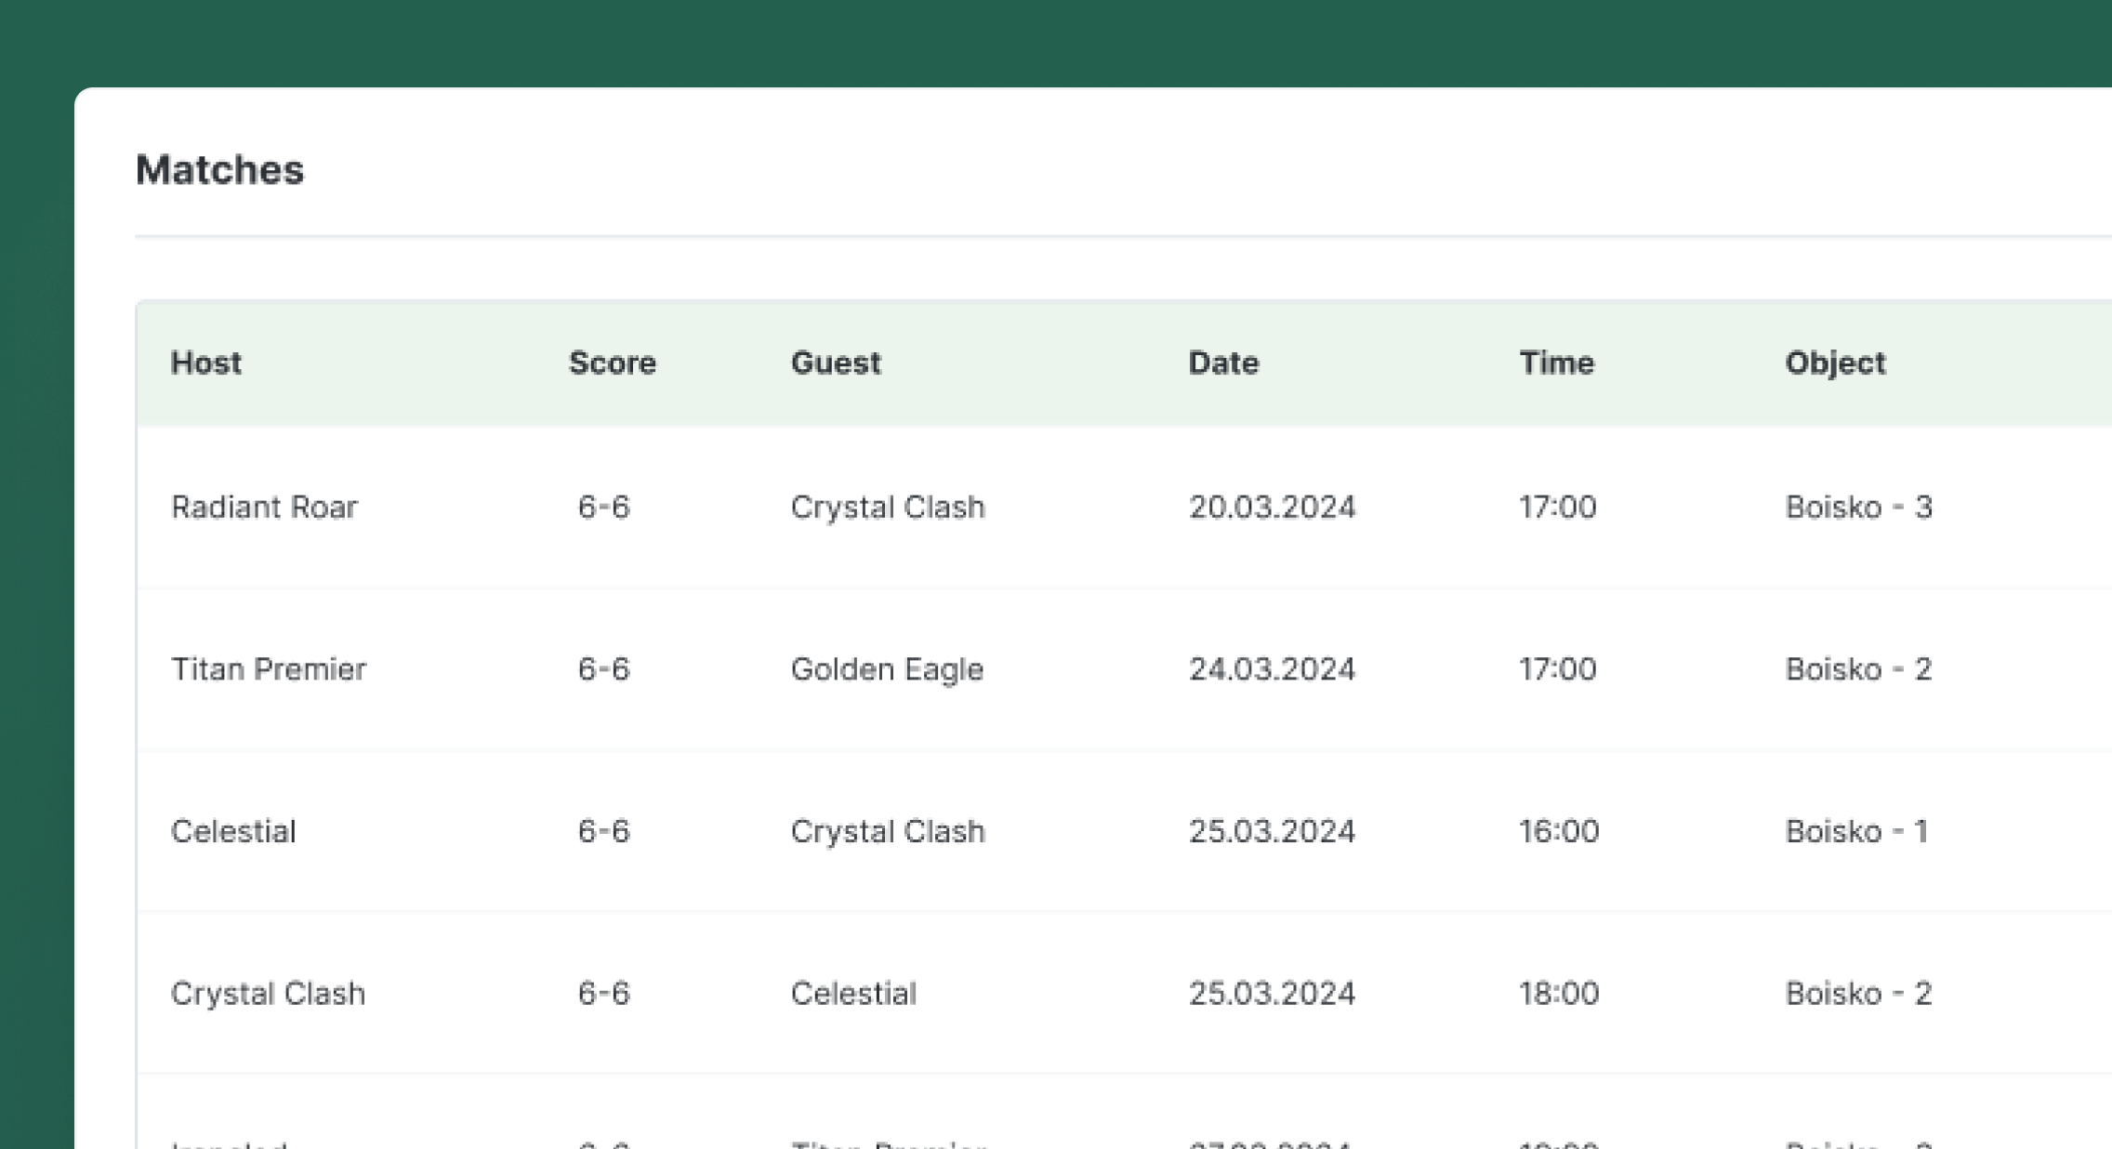Open the Radiant Roar host entry
Screen dimensions: 2112x1149
click(264, 507)
